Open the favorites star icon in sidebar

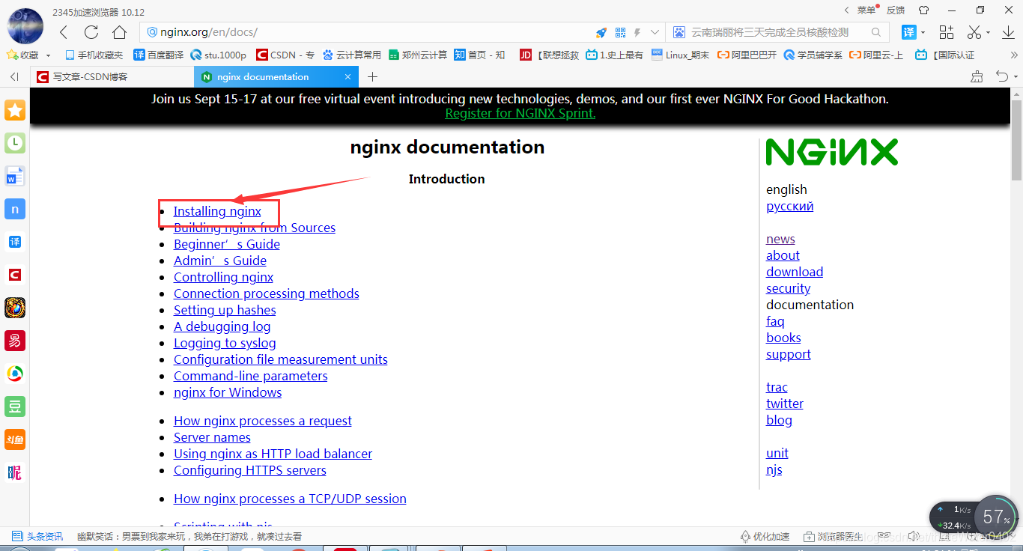(15, 110)
